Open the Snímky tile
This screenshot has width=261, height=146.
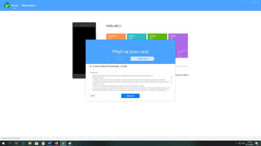(157, 36)
